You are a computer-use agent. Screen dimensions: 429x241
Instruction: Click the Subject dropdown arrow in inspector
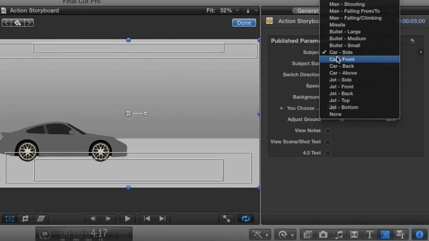(421, 52)
